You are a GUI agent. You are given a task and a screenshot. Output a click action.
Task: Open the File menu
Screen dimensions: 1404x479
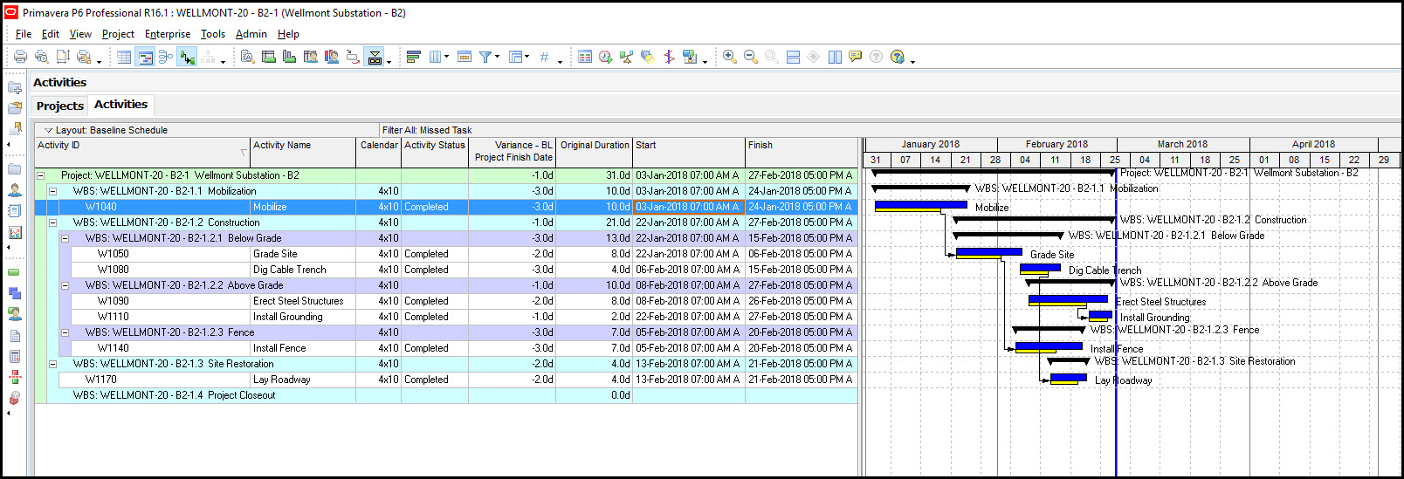[x=24, y=34]
